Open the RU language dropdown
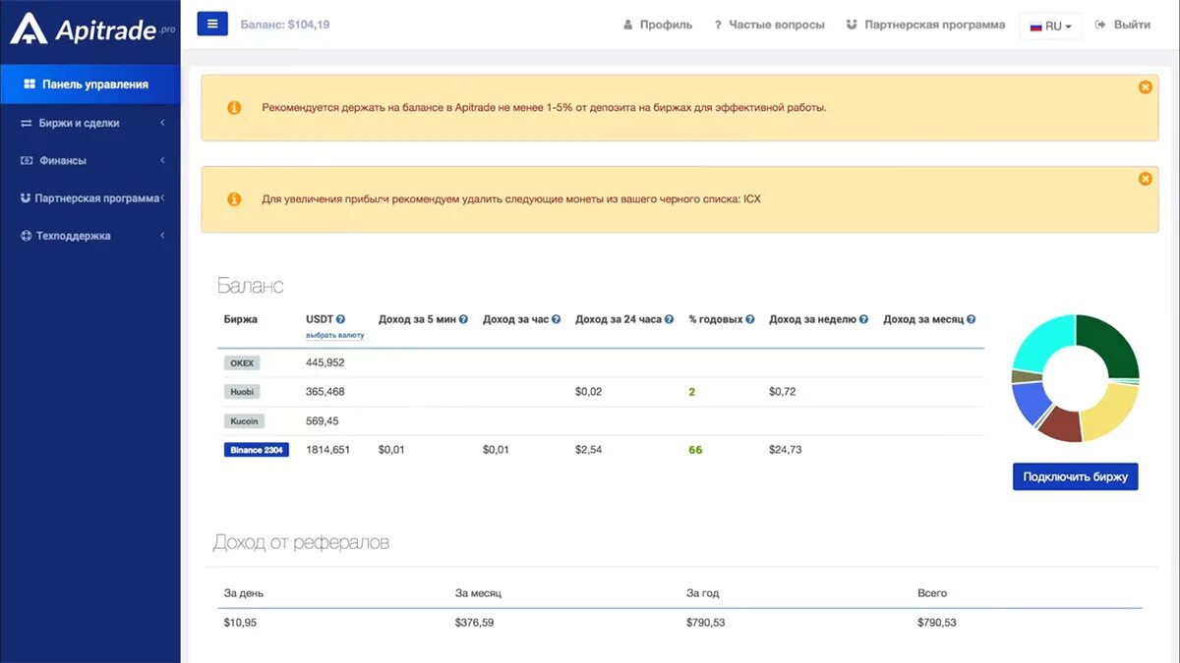 click(x=1050, y=26)
